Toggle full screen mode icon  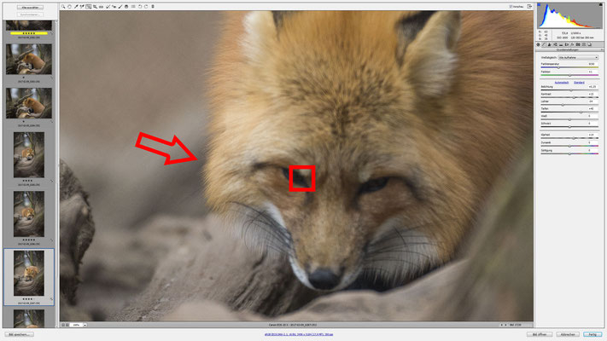coord(529,7)
